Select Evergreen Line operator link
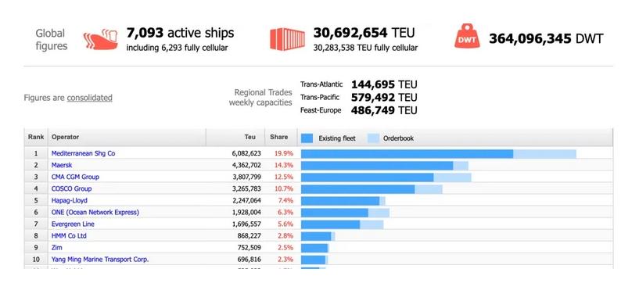 (73, 224)
